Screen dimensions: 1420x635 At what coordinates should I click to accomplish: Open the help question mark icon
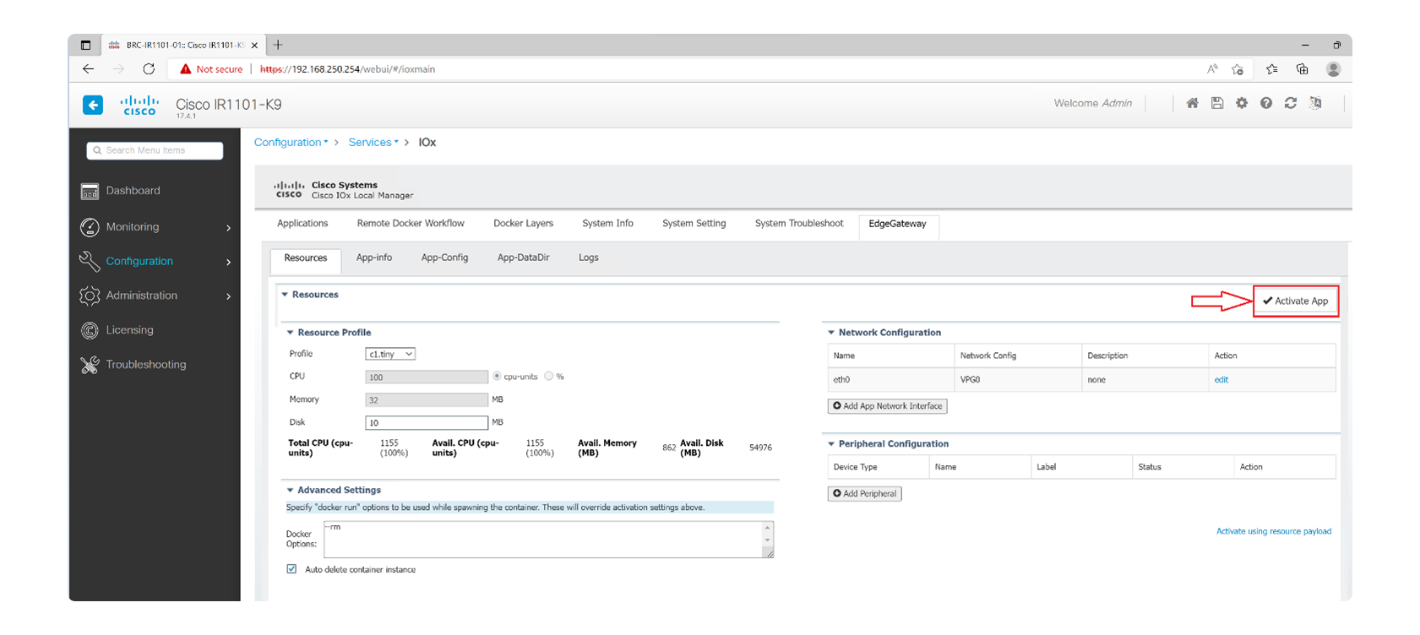1265,103
